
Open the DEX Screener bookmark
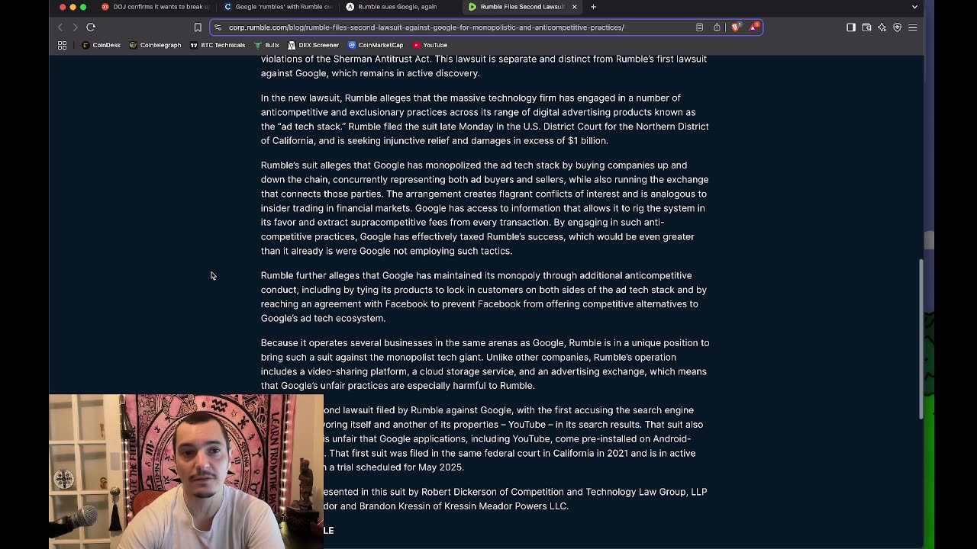[x=313, y=45]
